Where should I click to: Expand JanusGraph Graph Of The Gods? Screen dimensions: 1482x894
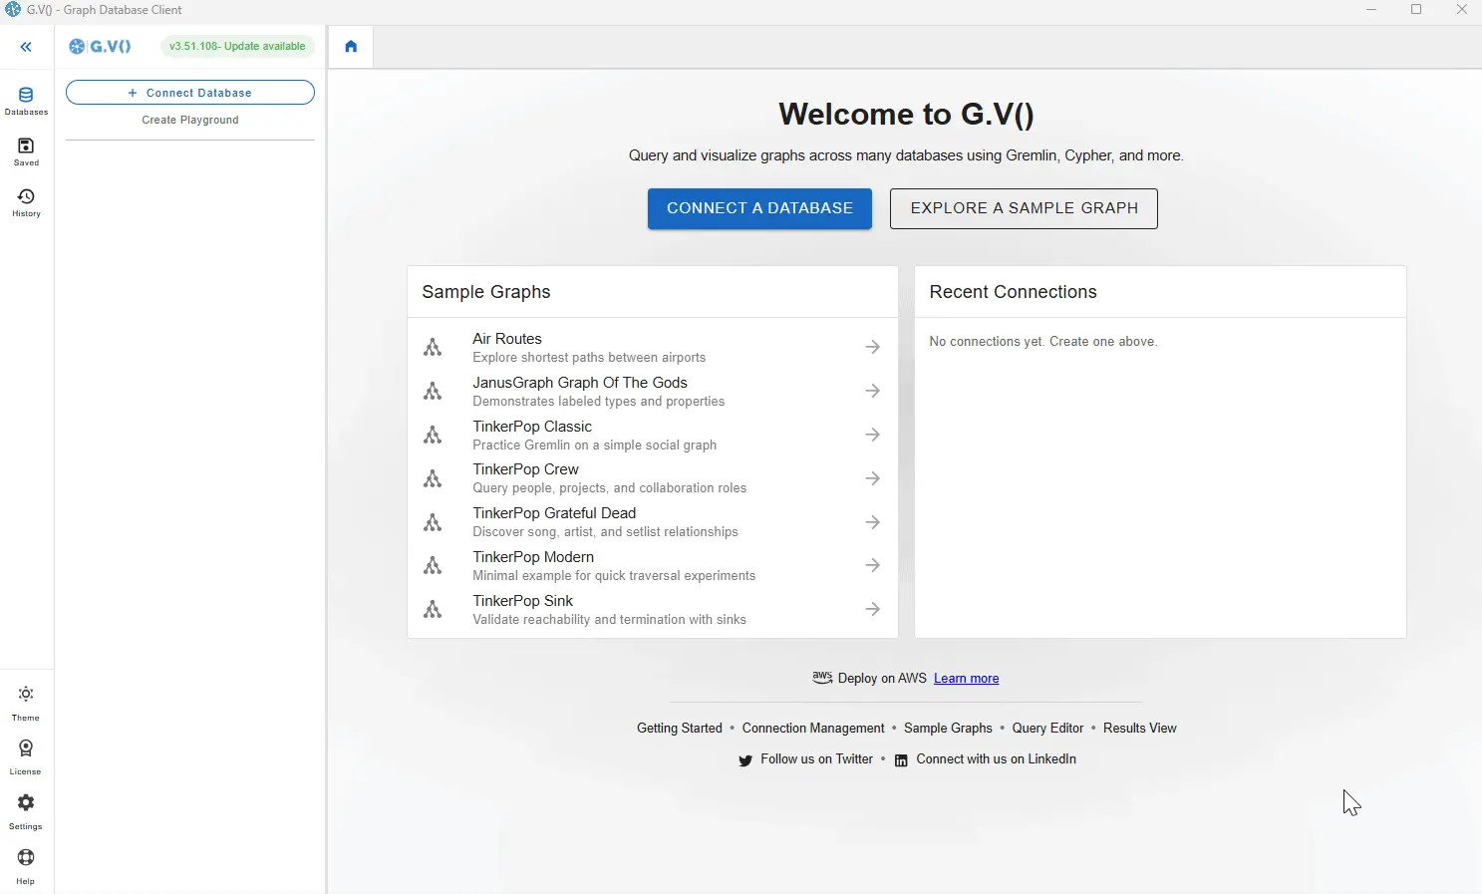pyautogui.click(x=872, y=391)
